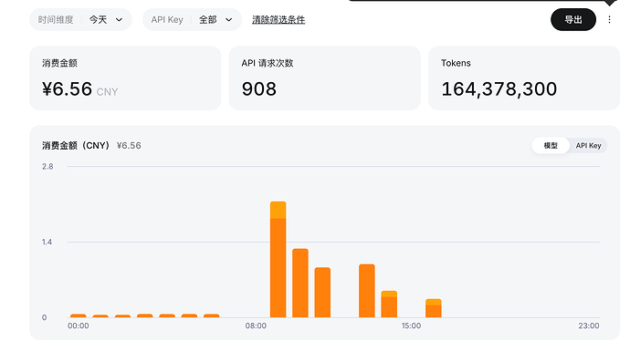This screenshot has height=352, width=630.
Task: Switch chart grouping to 模型 tab
Action: click(x=551, y=145)
